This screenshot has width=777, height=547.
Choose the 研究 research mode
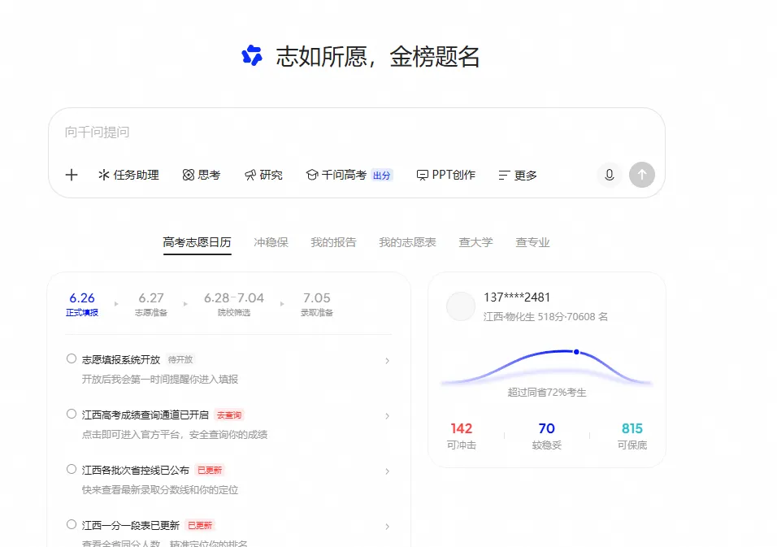tap(263, 175)
